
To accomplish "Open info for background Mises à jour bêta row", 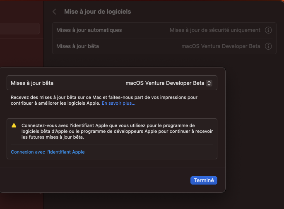I will [268, 46].
